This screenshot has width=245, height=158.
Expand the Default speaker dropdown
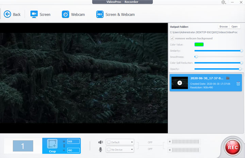click(132, 142)
